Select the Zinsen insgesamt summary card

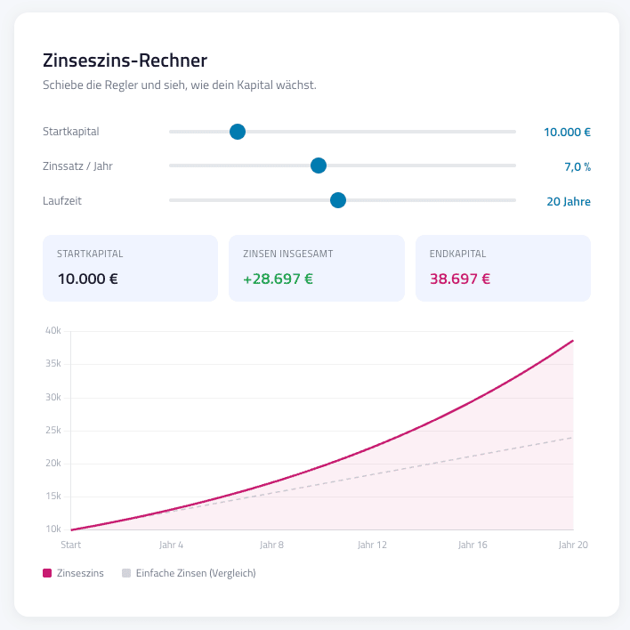[x=316, y=268]
